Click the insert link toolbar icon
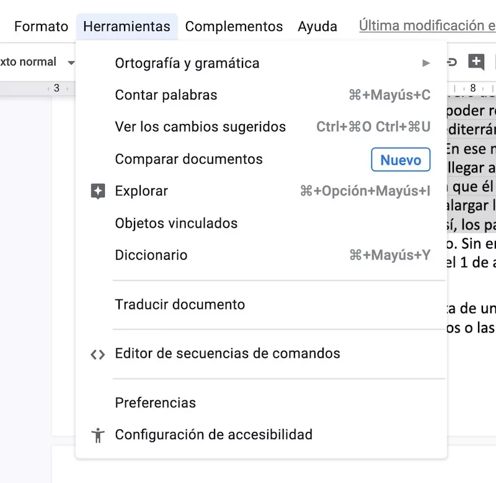This screenshot has width=496, height=483. pyautogui.click(x=452, y=62)
